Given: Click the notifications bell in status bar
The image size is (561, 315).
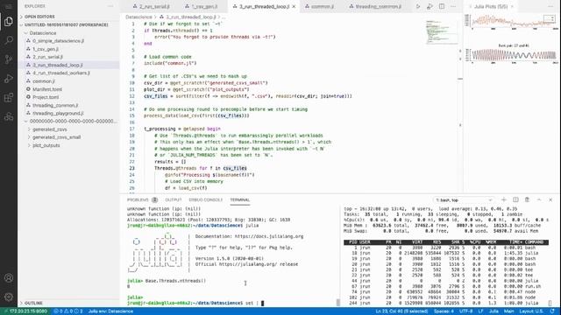Looking at the screenshot, I should 552,311.
